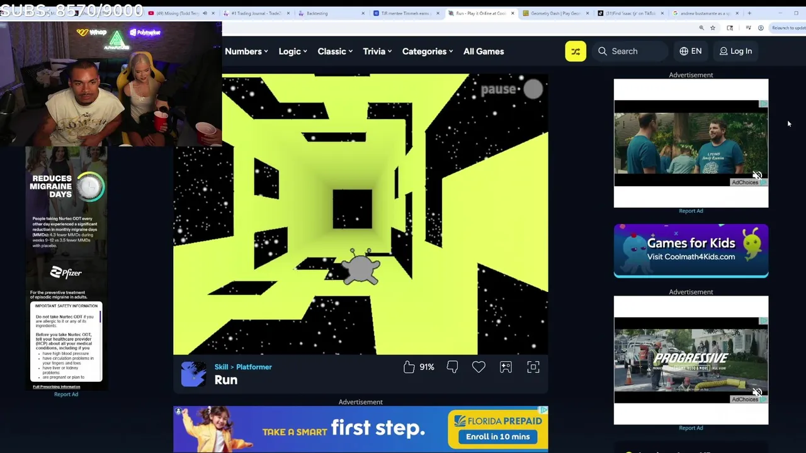Unmute the Progressive video ad
Screen dimensions: 806x453
(758, 393)
